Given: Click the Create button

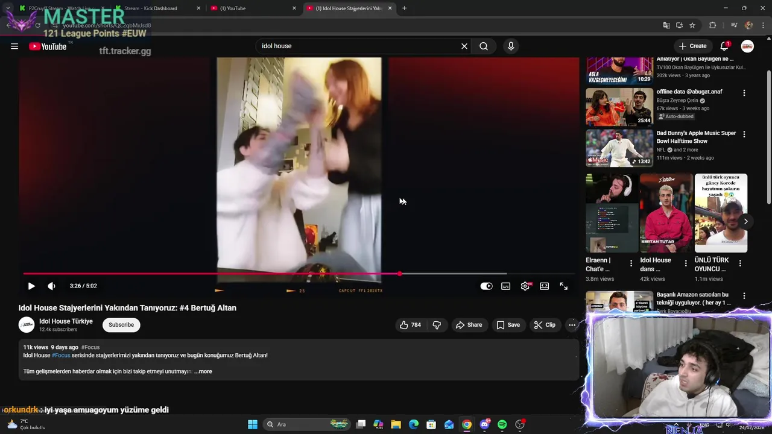Looking at the screenshot, I should (692, 46).
